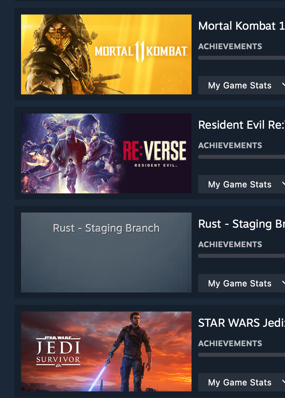Image resolution: width=285 pixels, height=398 pixels.
Task: Click the STAR WARS Jedi game title
Action: click(242, 323)
